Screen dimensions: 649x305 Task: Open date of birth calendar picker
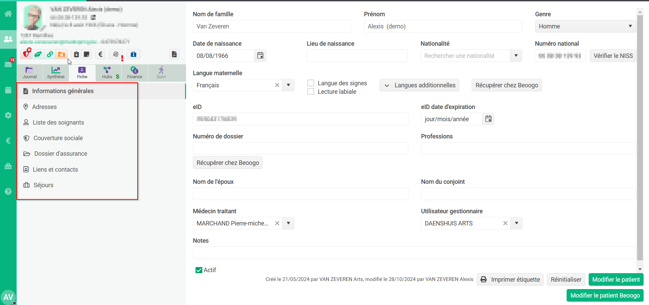[x=260, y=56]
